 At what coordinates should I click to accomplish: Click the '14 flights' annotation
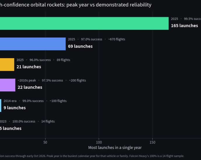48,121
